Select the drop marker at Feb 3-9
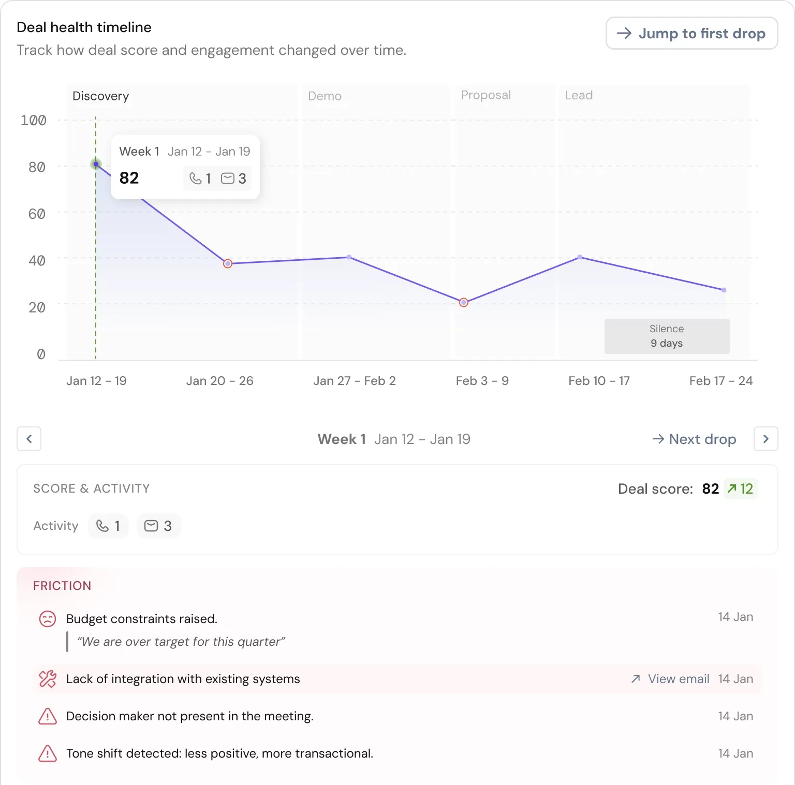 [x=463, y=302]
